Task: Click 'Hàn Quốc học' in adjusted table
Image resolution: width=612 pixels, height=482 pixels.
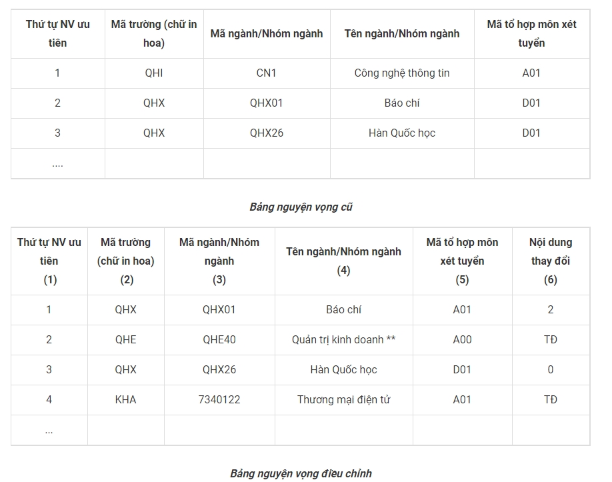Action: [343, 370]
